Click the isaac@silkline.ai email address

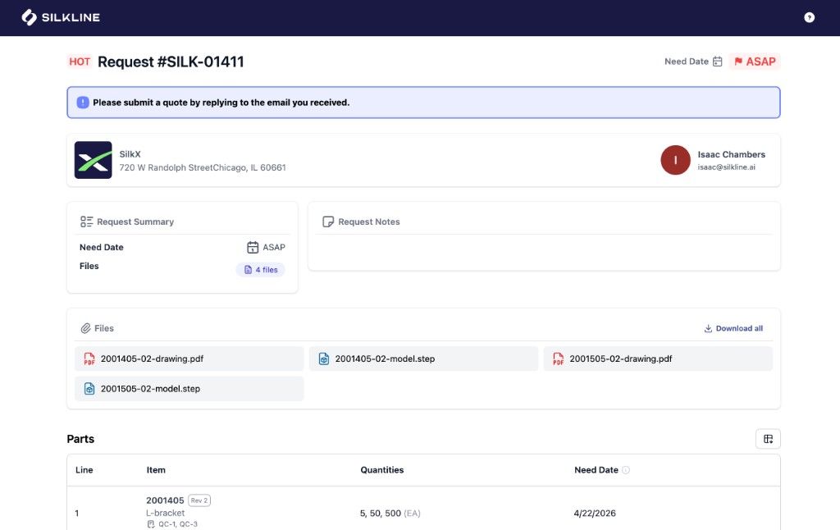(x=726, y=167)
